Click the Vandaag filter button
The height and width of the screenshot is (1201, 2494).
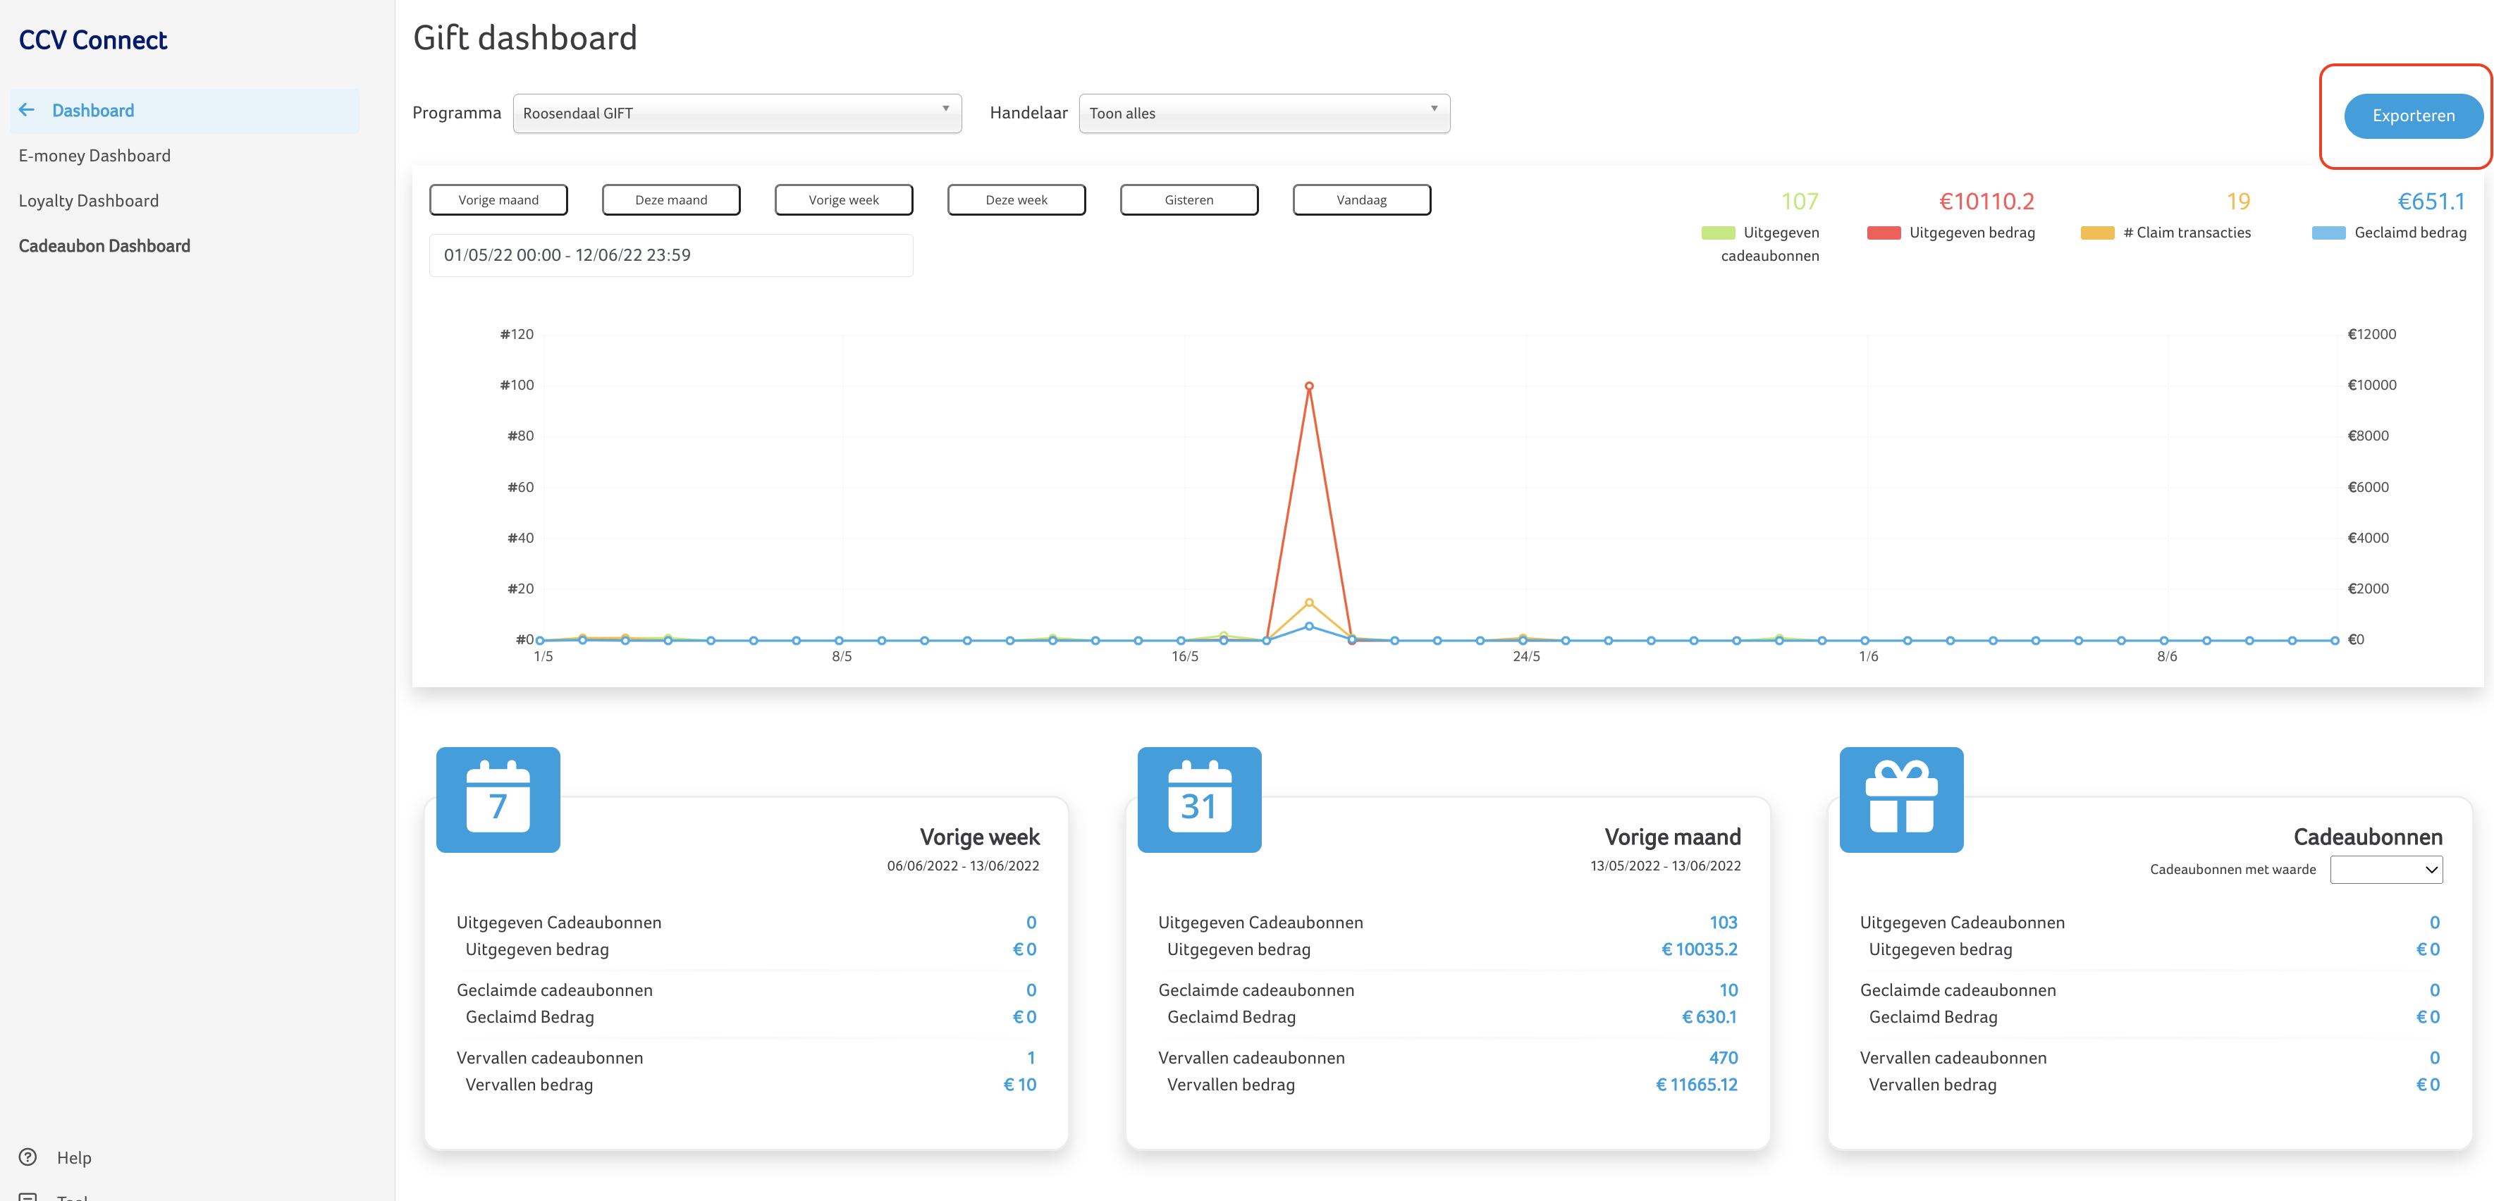[x=1360, y=200]
